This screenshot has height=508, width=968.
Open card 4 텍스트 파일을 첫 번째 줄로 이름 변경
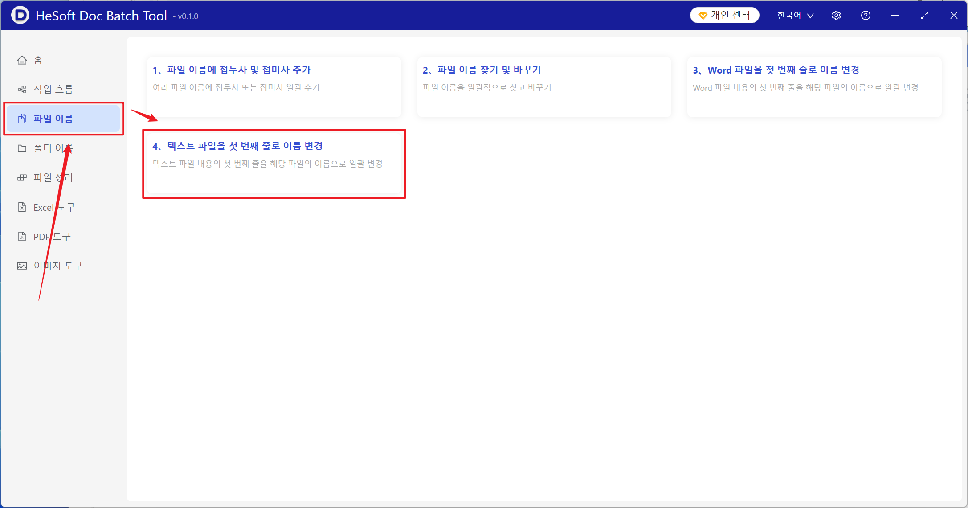pyautogui.click(x=274, y=164)
